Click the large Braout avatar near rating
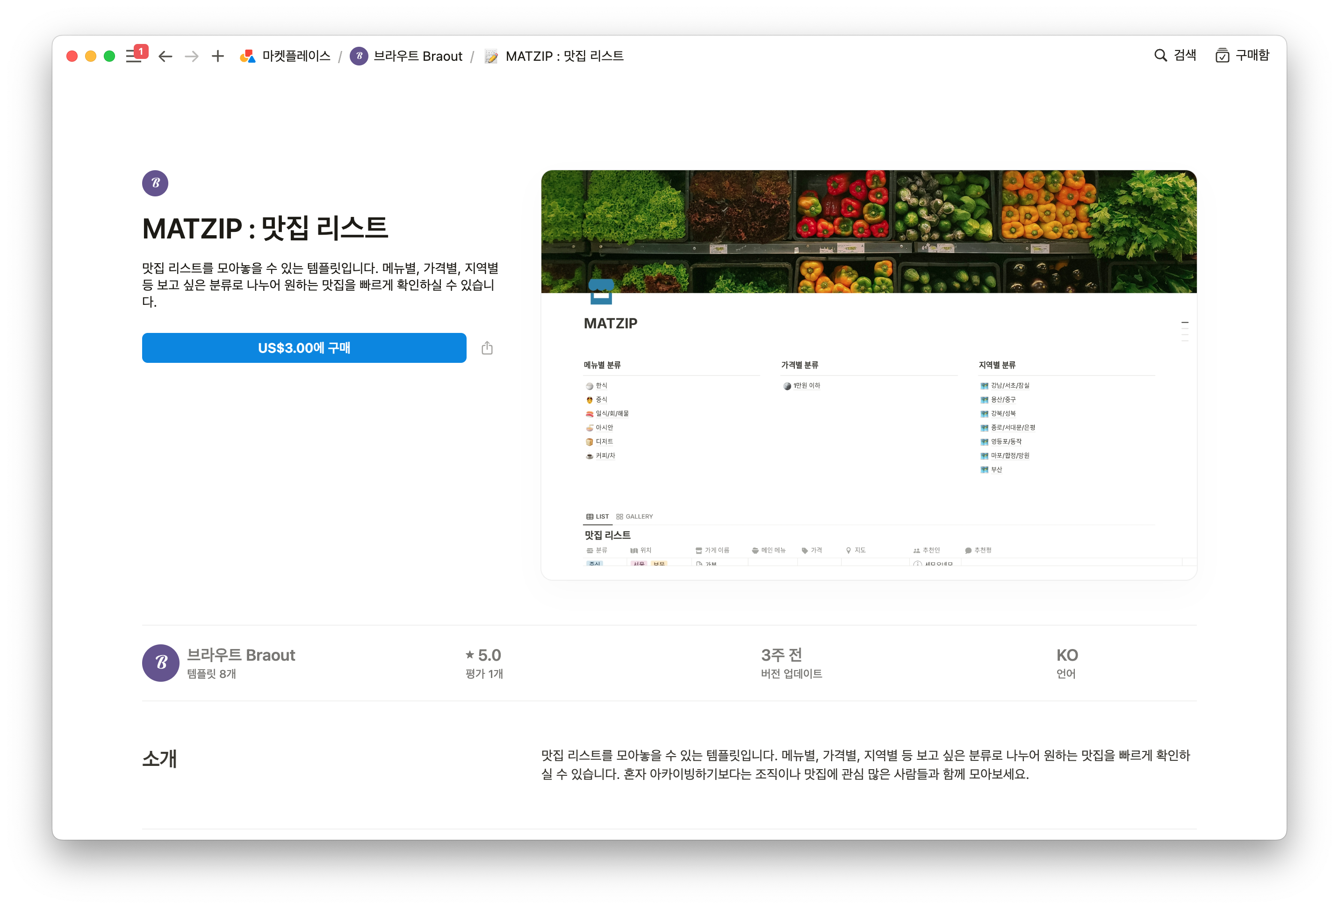1339x909 pixels. 161,663
